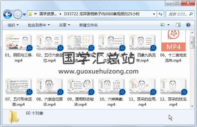The height and width of the screenshot is (127, 197).
Task: Click the refresh button beside address bar
Action: (x=161, y=14)
